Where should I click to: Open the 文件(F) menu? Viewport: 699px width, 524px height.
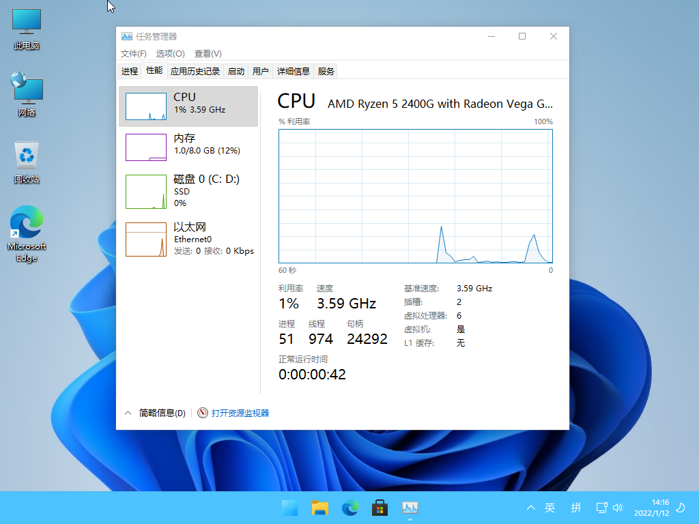point(134,54)
